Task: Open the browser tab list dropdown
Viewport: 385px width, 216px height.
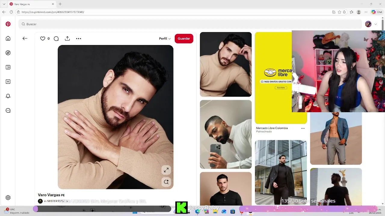Action: [x=4, y=4]
